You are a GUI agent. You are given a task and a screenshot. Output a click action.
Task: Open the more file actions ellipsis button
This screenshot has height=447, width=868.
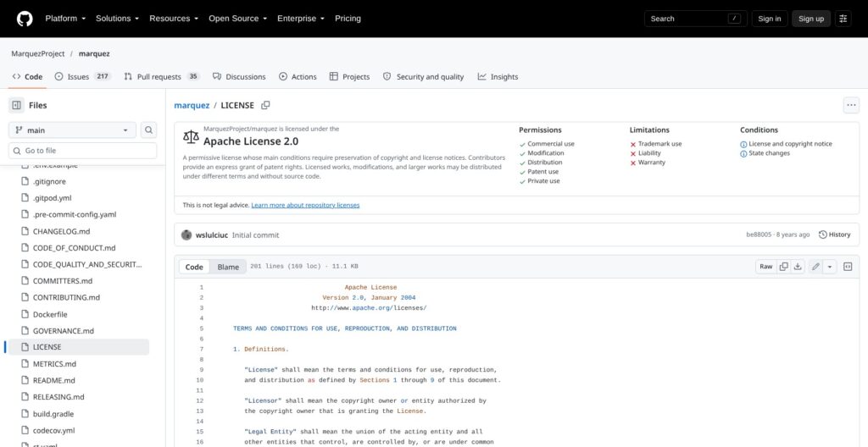pos(851,105)
